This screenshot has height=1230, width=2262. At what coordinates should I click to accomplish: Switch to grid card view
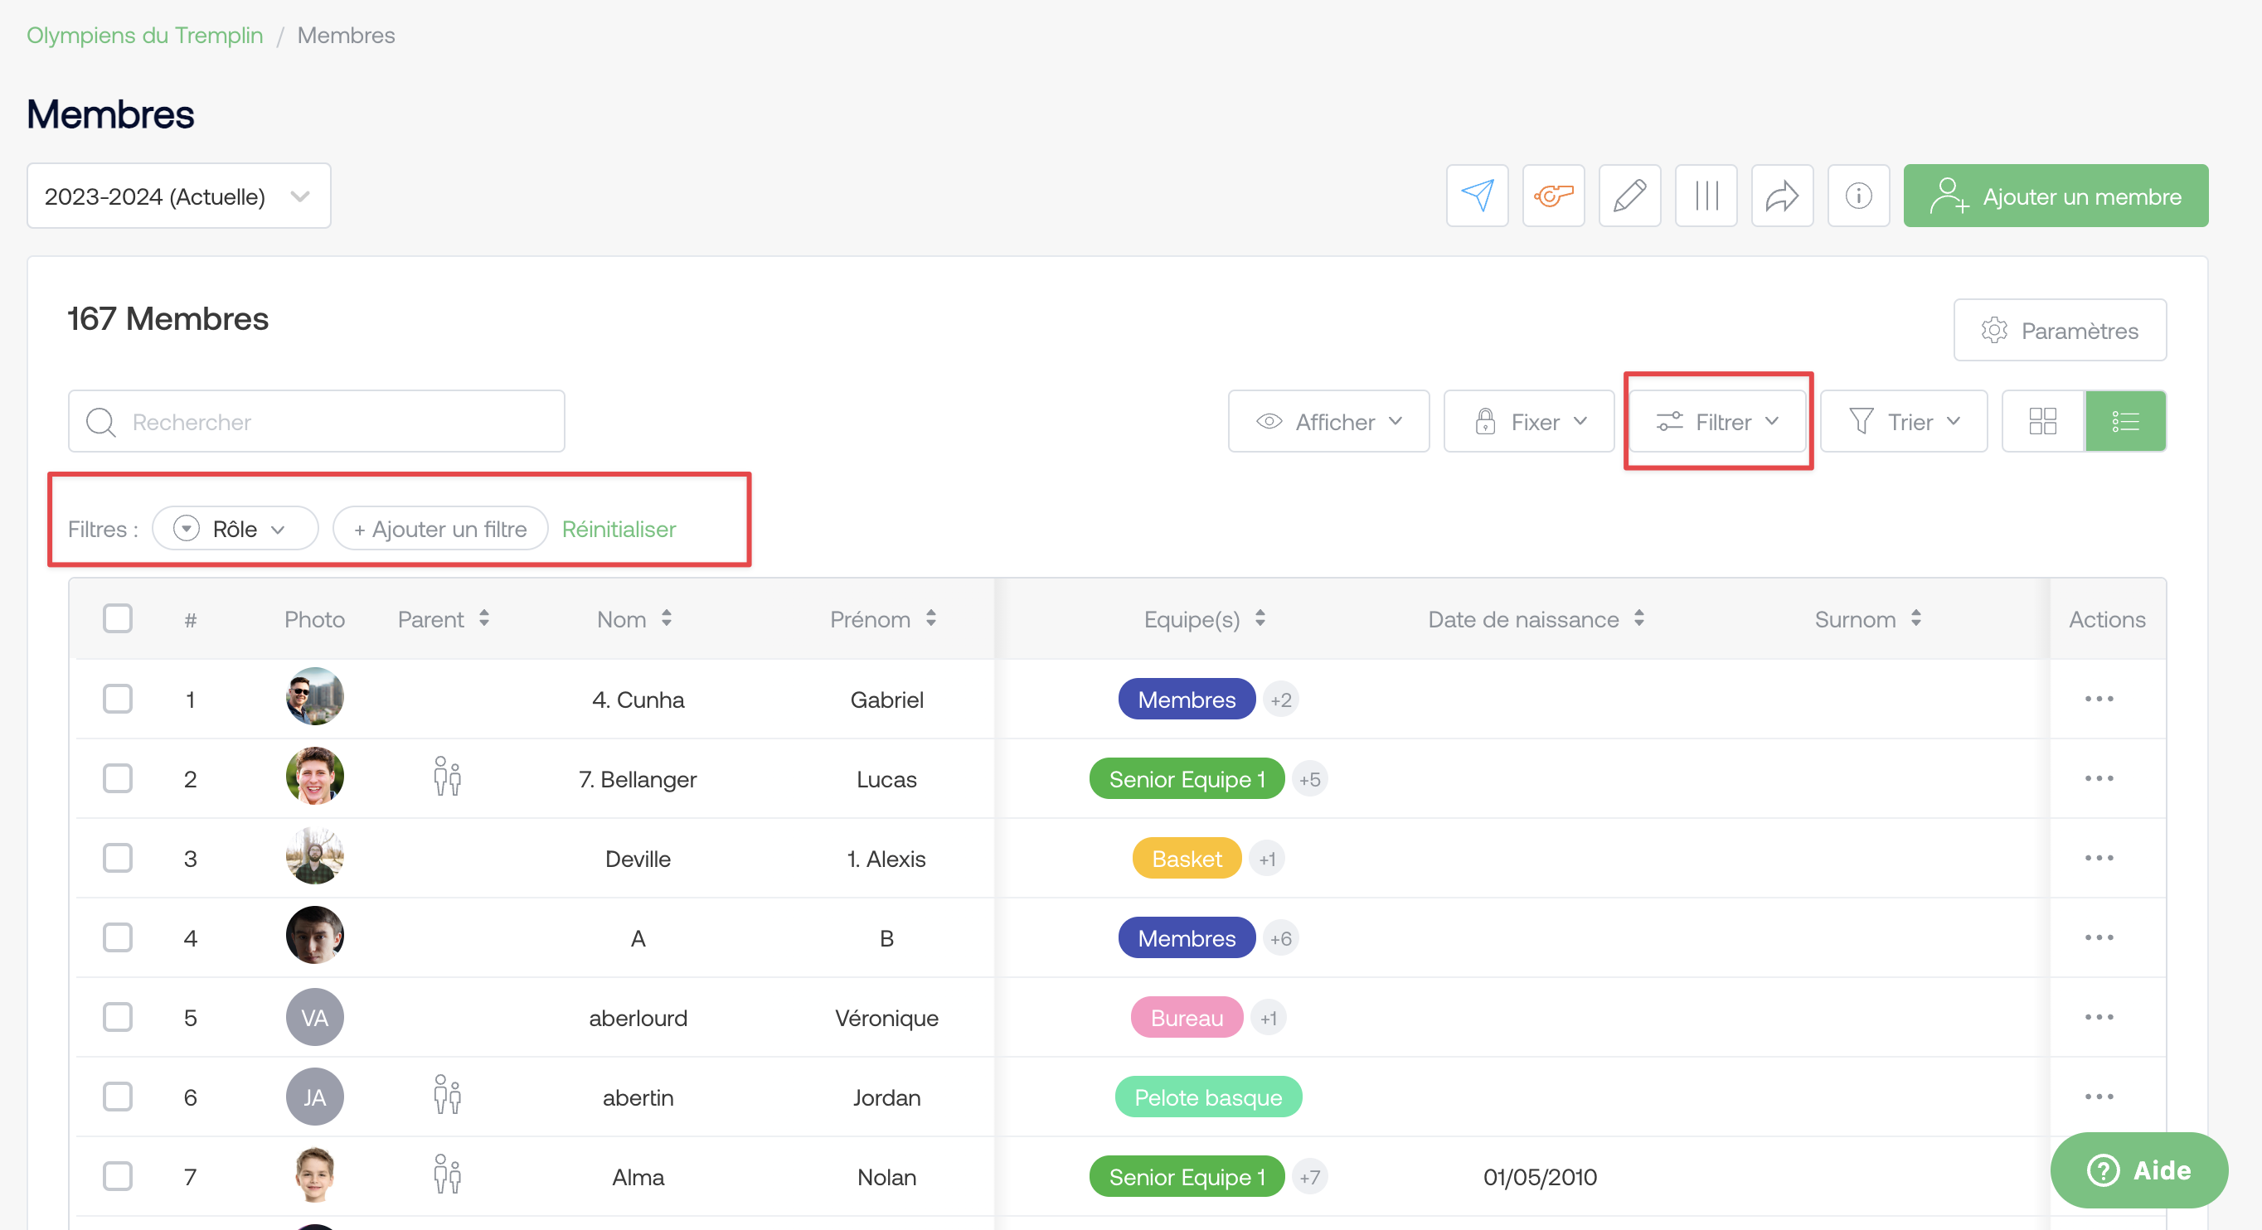[2043, 421]
